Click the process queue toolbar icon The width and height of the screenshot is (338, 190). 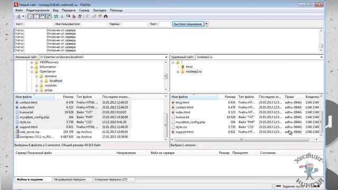click(62, 16)
